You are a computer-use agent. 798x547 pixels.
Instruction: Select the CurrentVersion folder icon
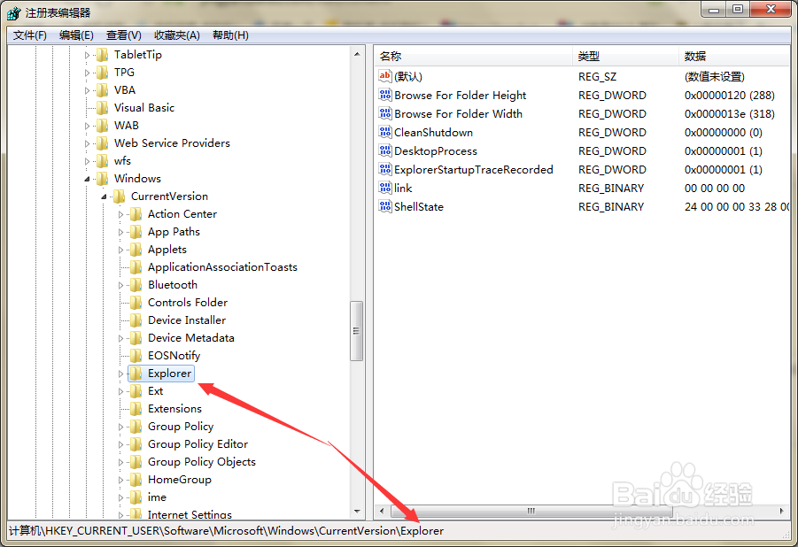[119, 196]
